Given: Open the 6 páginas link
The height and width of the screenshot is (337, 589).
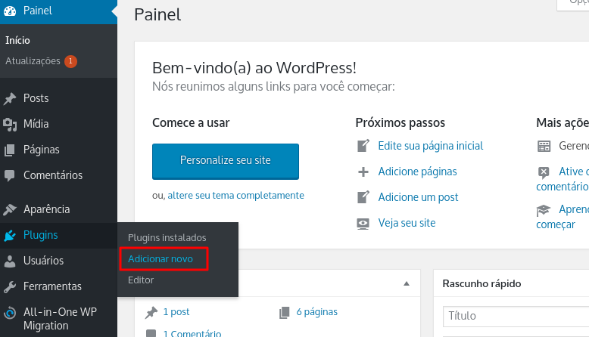Looking at the screenshot, I should [x=316, y=312].
